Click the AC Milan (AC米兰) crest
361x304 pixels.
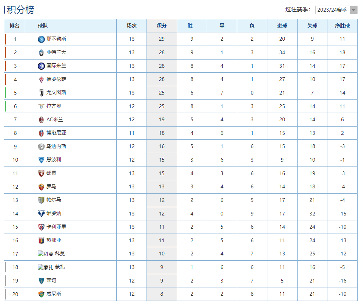click(x=41, y=120)
